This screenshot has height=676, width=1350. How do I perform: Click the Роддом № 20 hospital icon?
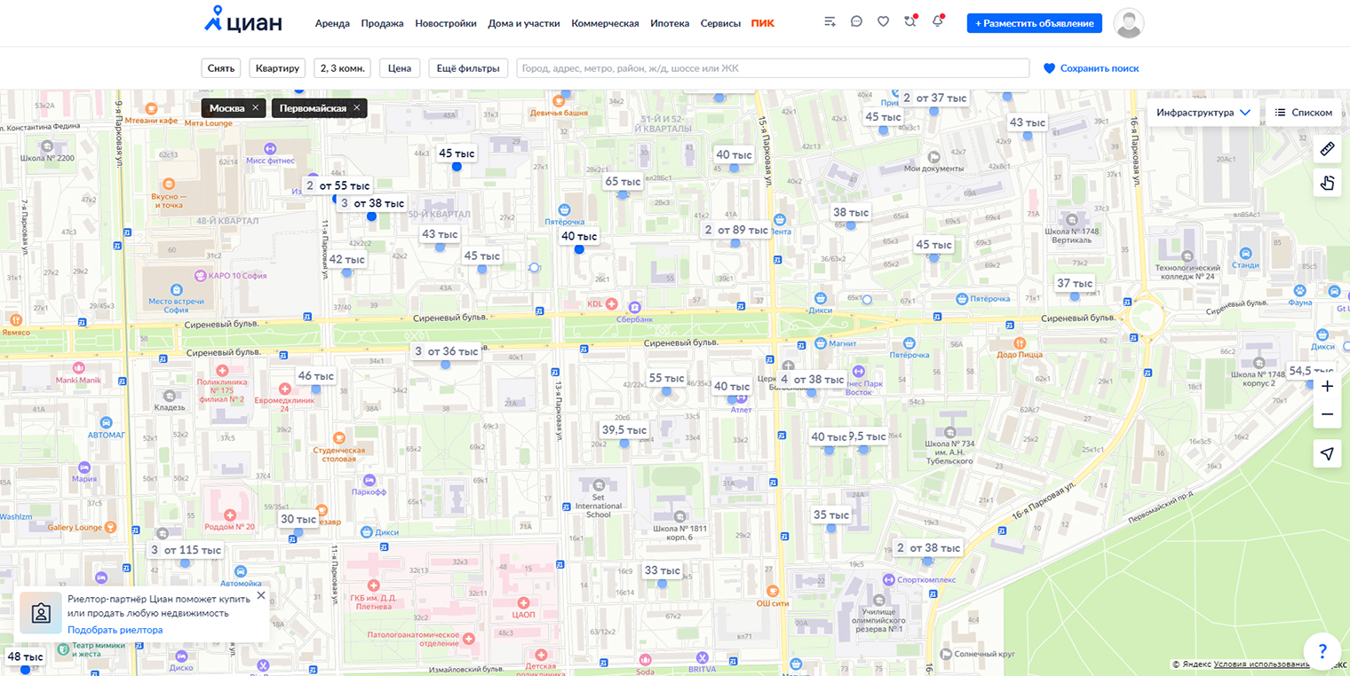[x=230, y=515]
